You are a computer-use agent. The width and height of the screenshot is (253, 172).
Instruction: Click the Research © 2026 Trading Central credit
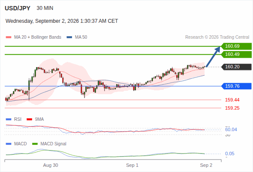217,37
